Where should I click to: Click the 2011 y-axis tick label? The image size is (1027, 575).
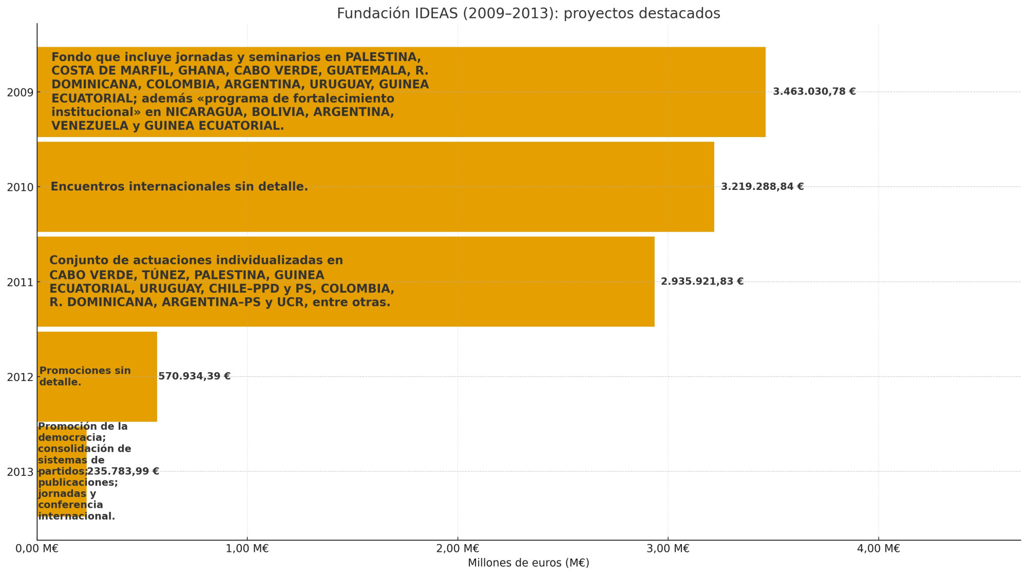pyautogui.click(x=20, y=282)
